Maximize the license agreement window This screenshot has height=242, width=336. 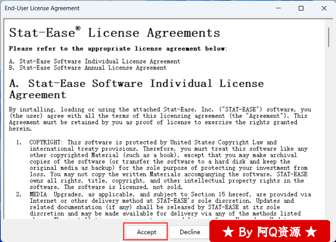(x=301, y=8)
